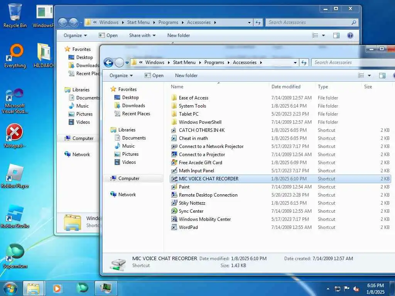
Task: Click Start Menu in front window breadcrumb
Action: click(x=184, y=62)
